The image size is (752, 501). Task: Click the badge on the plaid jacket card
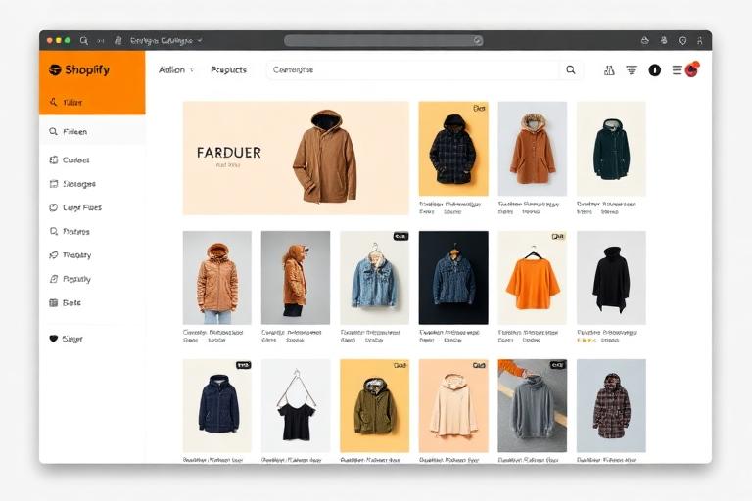coord(479,109)
